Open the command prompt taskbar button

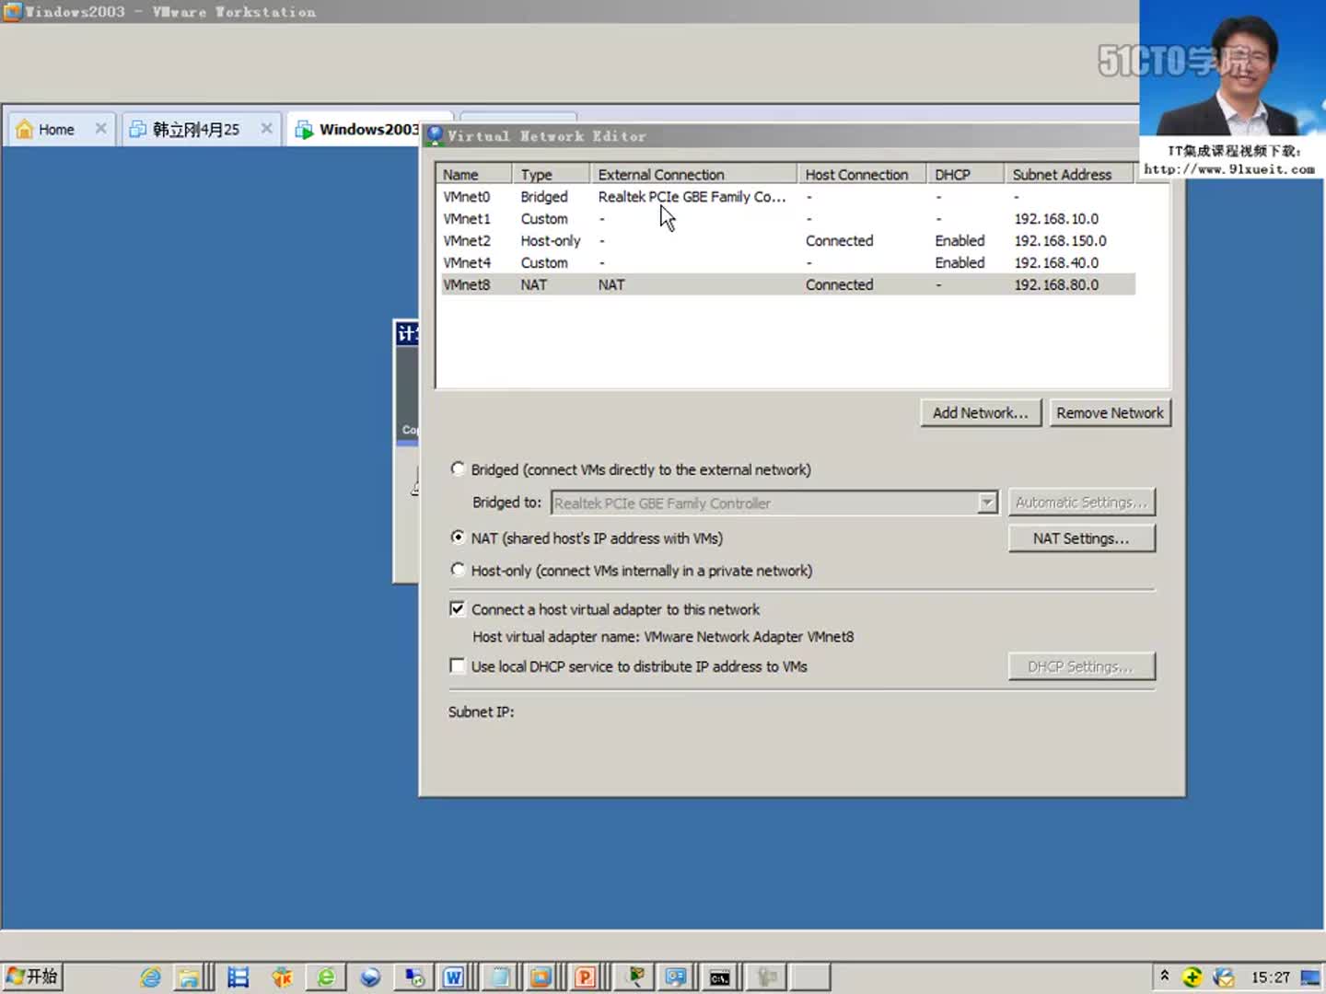tap(720, 977)
